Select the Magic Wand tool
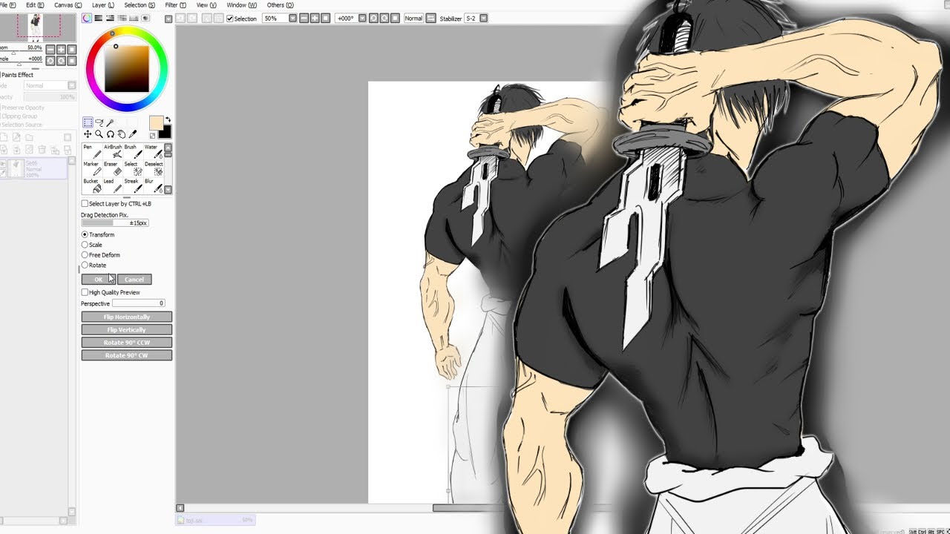This screenshot has height=534, width=950. (110, 122)
